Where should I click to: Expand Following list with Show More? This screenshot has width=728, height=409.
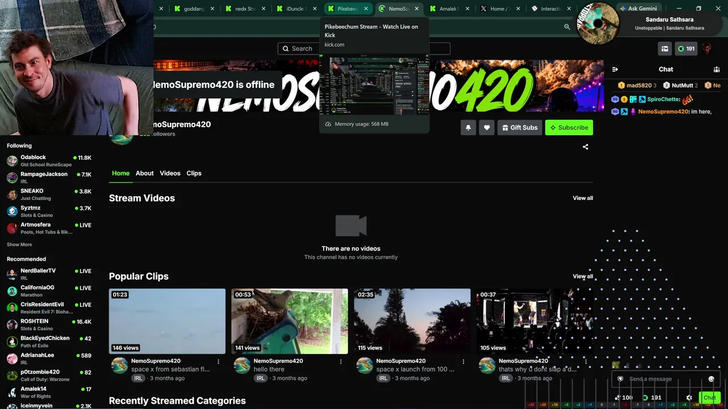(x=19, y=245)
